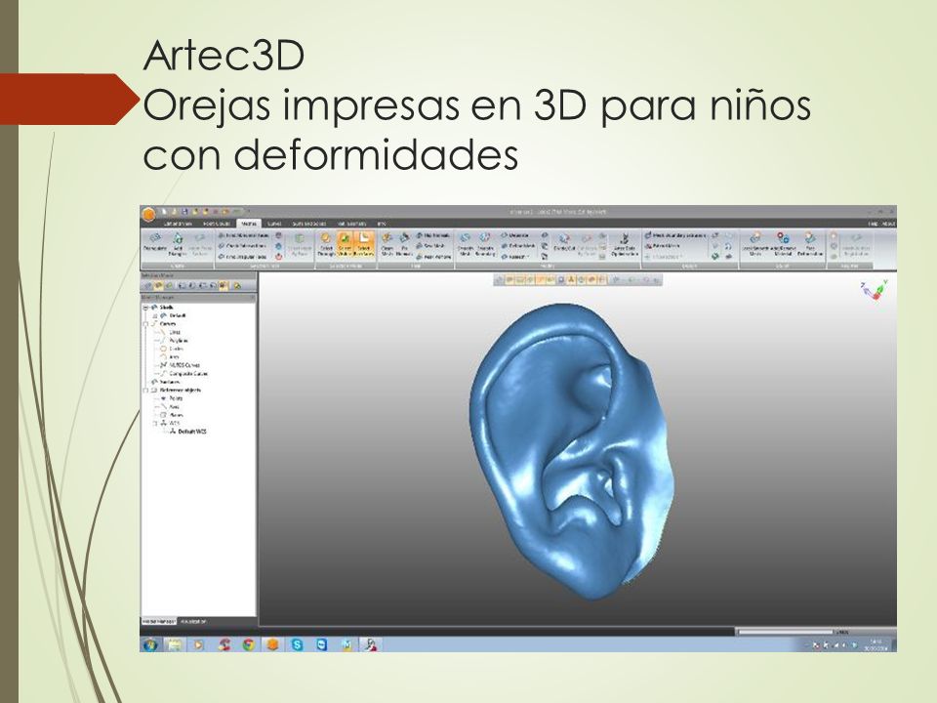
Task: Click Sew Mesh in ribbon
Action: click(x=430, y=246)
